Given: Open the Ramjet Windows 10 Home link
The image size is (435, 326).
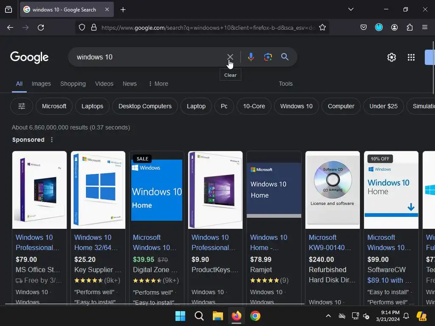Looking at the screenshot, I should pyautogui.click(x=268, y=242).
